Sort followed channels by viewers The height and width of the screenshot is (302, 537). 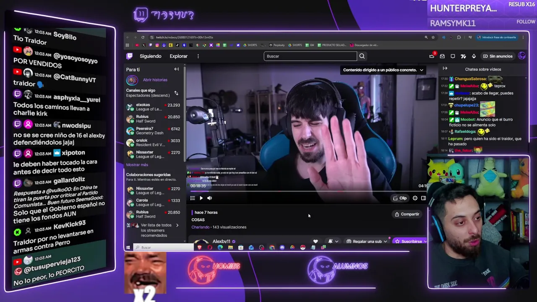coord(176,93)
